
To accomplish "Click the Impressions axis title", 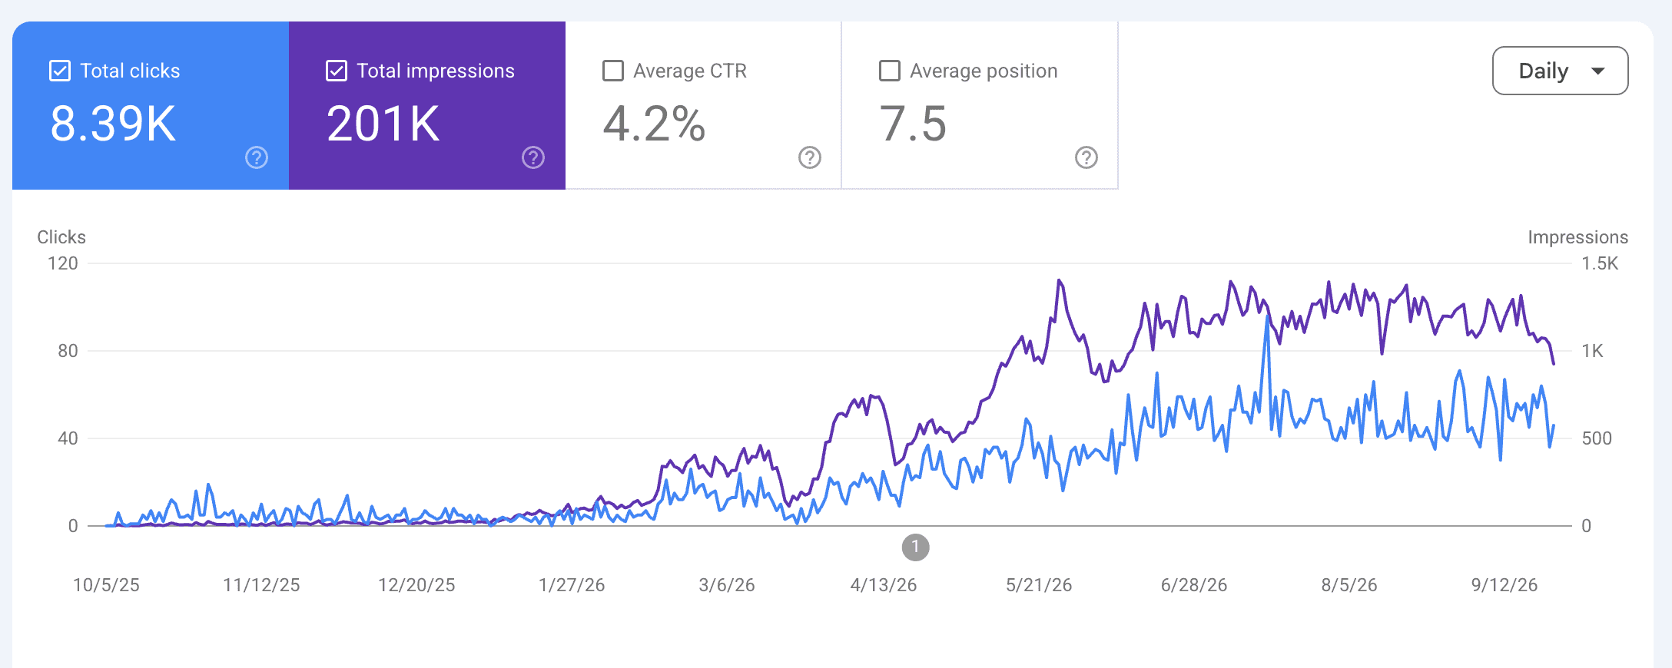I will 1578,237.
